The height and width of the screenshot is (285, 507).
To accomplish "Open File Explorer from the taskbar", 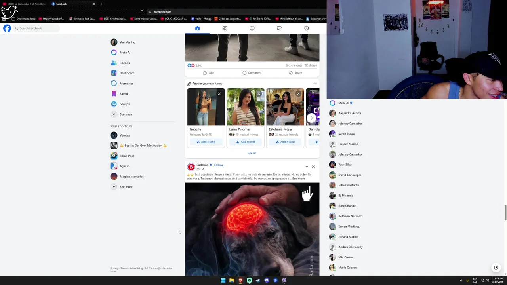I will (x=232, y=280).
